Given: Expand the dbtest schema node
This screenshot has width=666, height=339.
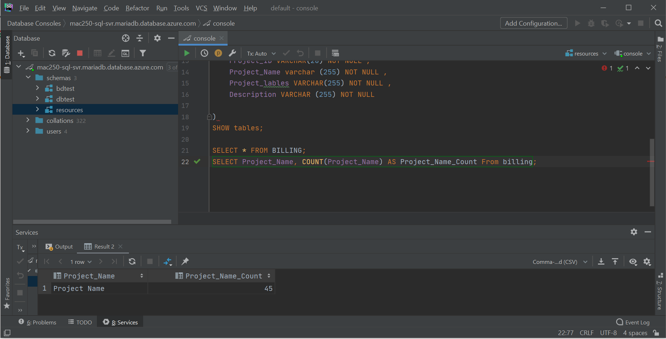Looking at the screenshot, I should pyautogui.click(x=37, y=99).
